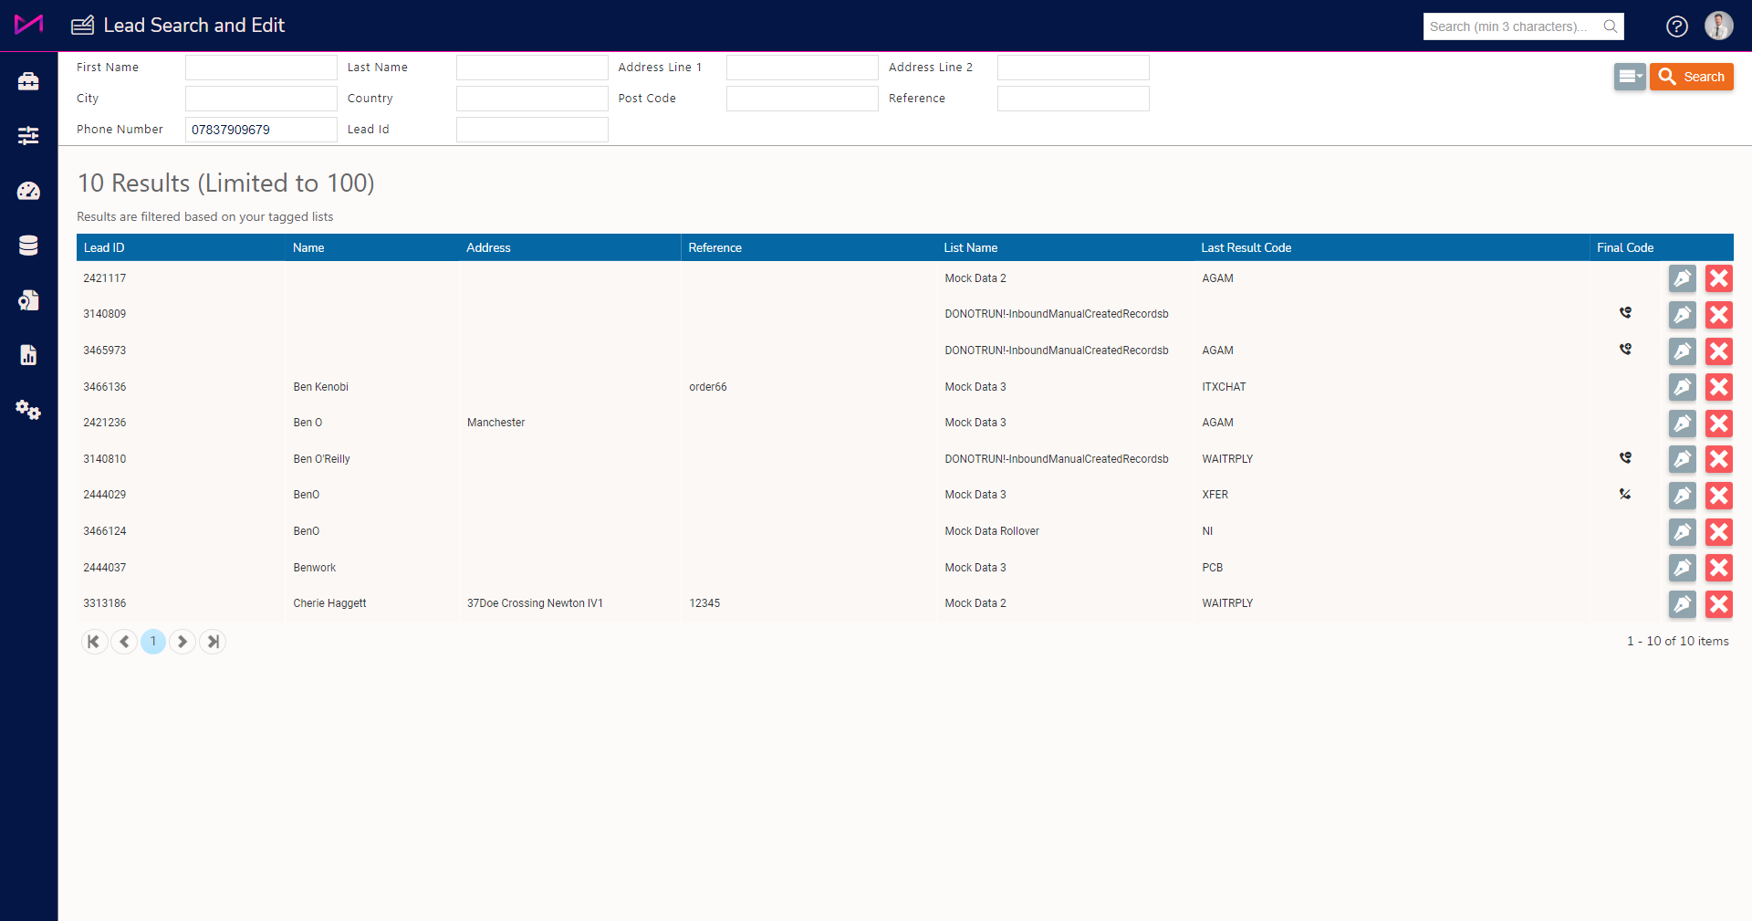Screen dimensions: 1752x921
Task: Click the global search magnifier icon
Action: click(x=1611, y=26)
